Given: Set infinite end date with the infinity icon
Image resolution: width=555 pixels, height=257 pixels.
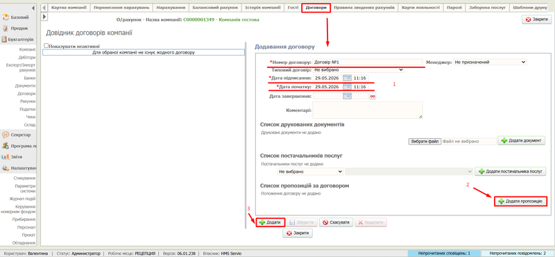Looking at the screenshot, I should pos(373,96).
